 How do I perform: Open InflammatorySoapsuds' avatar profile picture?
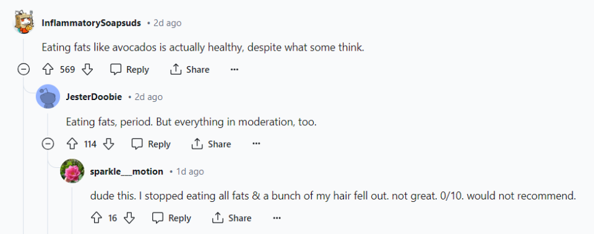coord(24,22)
